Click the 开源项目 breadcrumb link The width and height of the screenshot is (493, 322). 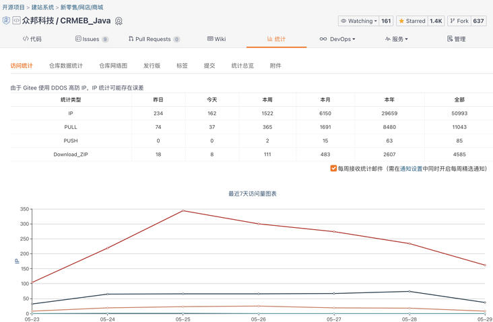tap(13, 7)
